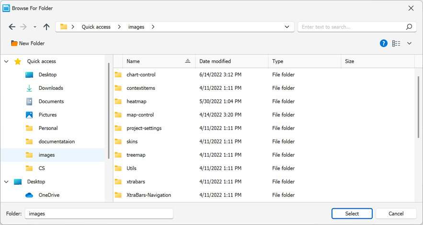
Task: Click the search magnifier icon
Action: point(409,27)
